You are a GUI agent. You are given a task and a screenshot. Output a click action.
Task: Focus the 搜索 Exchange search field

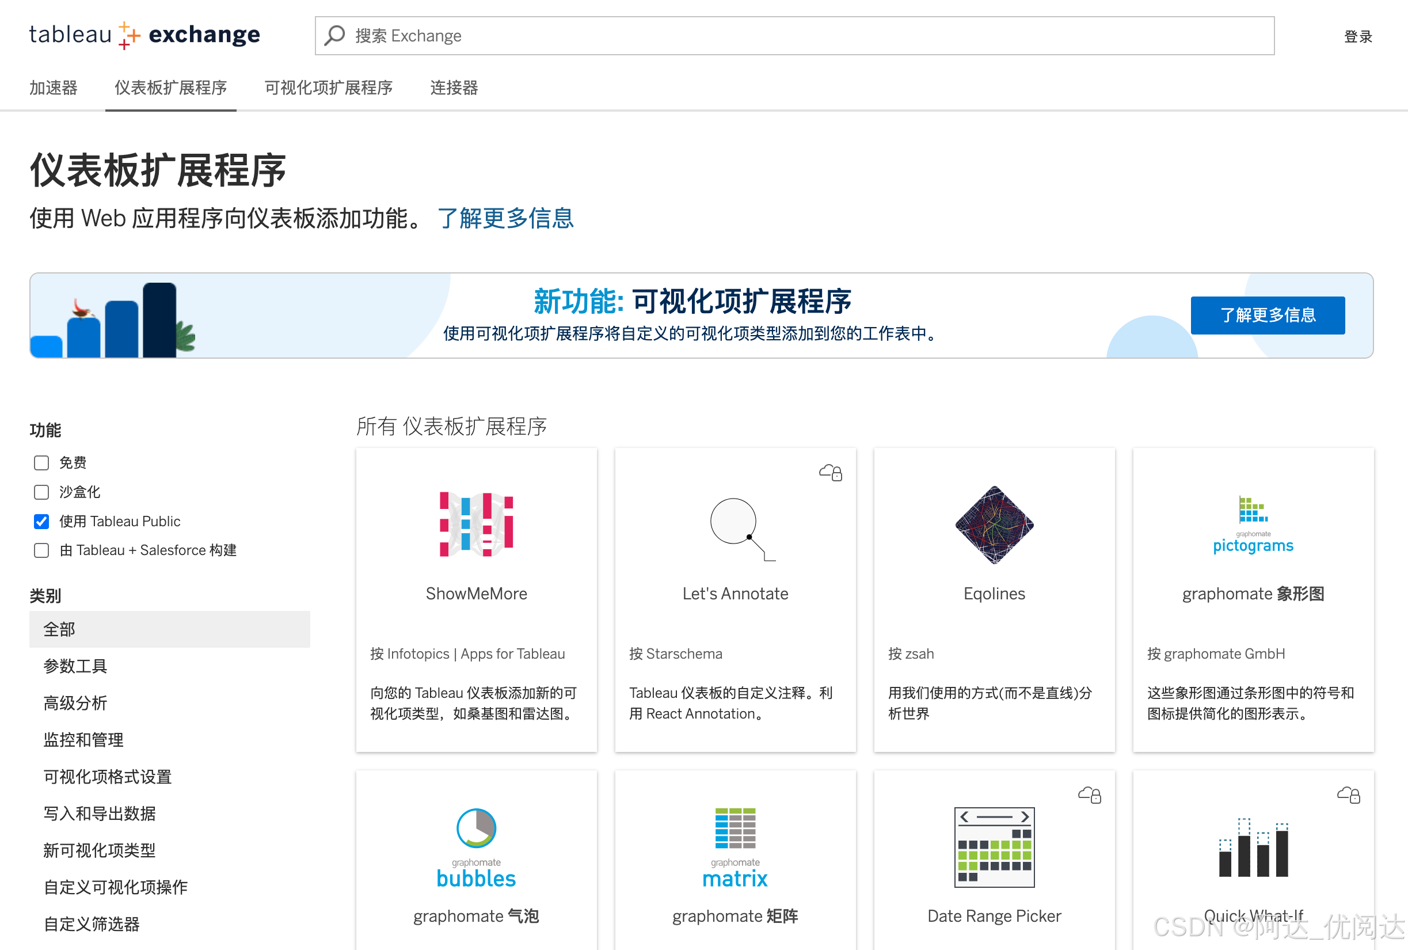click(794, 36)
